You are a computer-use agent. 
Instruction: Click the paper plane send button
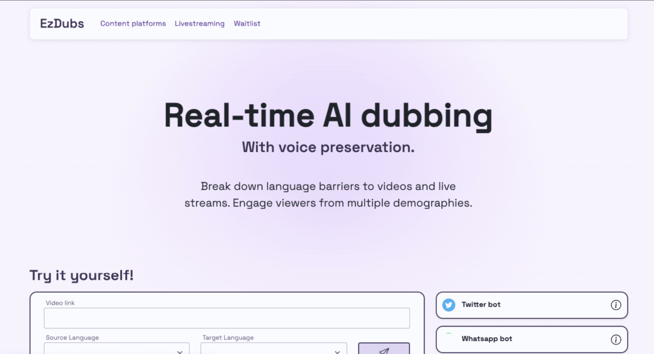(384, 349)
